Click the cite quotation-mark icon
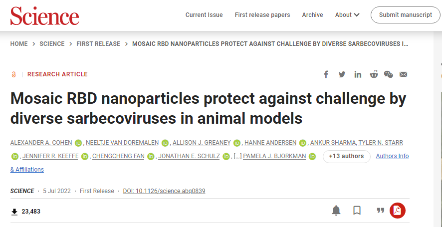The height and width of the screenshot is (227, 442). pyautogui.click(x=380, y=211)
